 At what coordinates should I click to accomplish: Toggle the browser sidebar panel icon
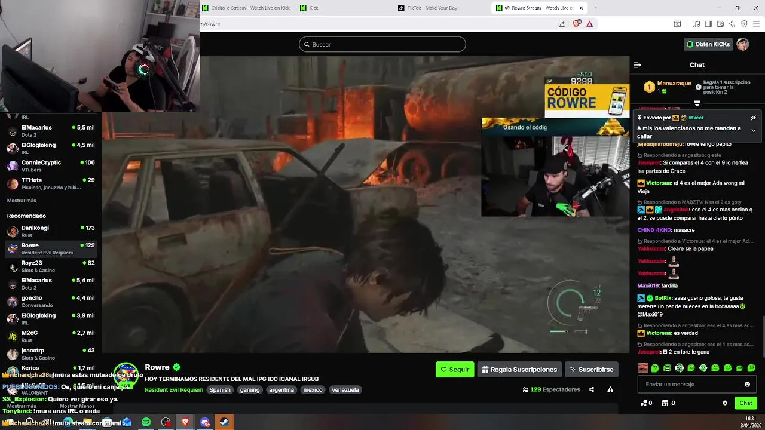tap(708, 24)
